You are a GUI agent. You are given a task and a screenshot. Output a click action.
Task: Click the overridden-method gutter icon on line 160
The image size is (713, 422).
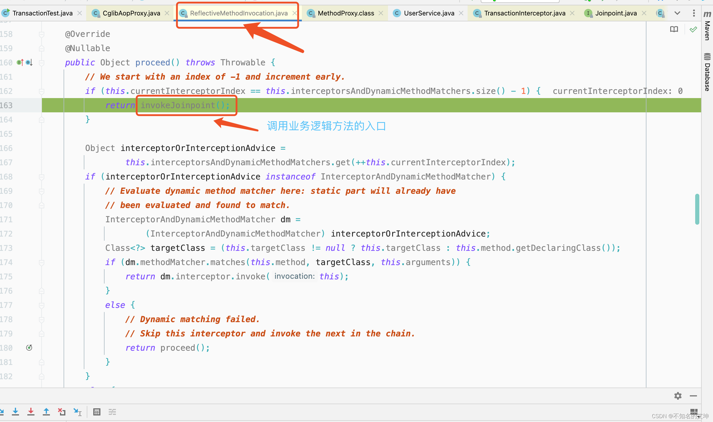[x=29, y=62]
